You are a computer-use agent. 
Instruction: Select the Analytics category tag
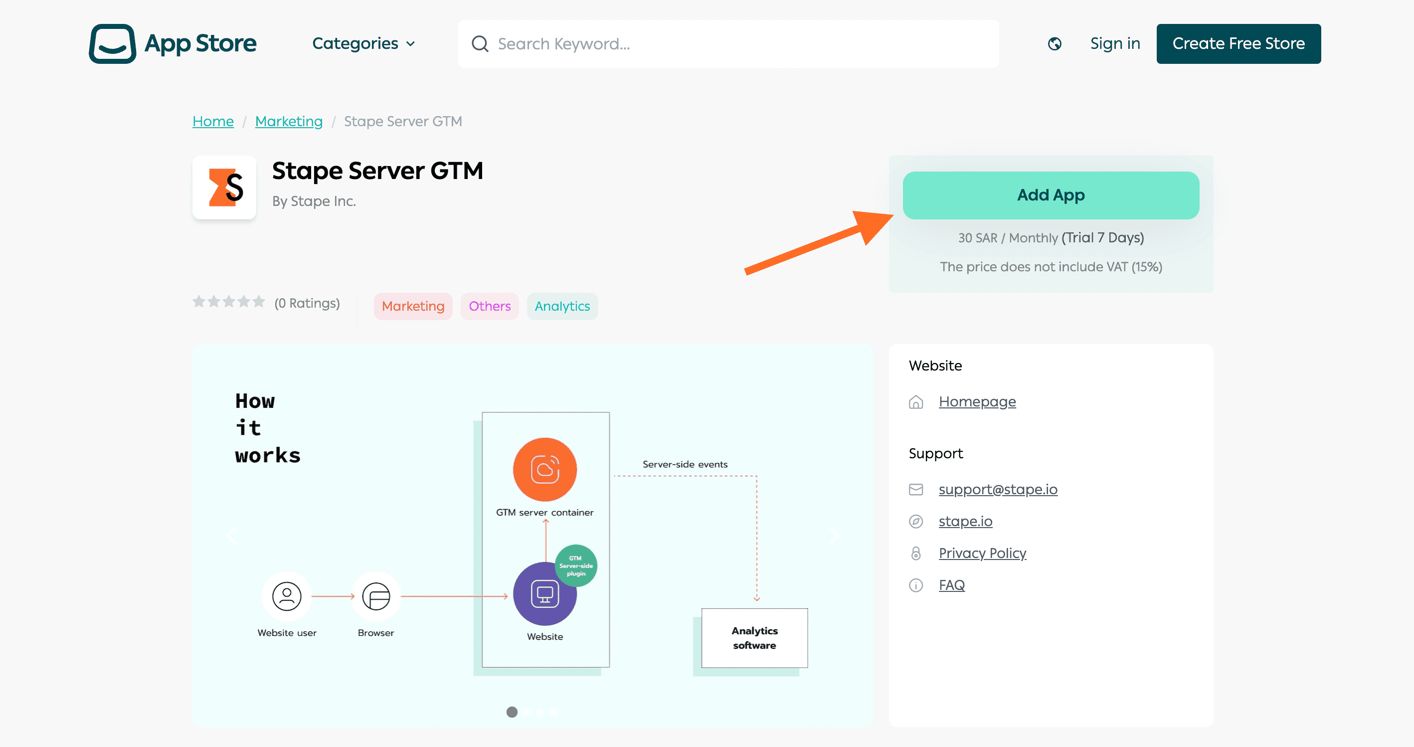[x=562, y=306]
